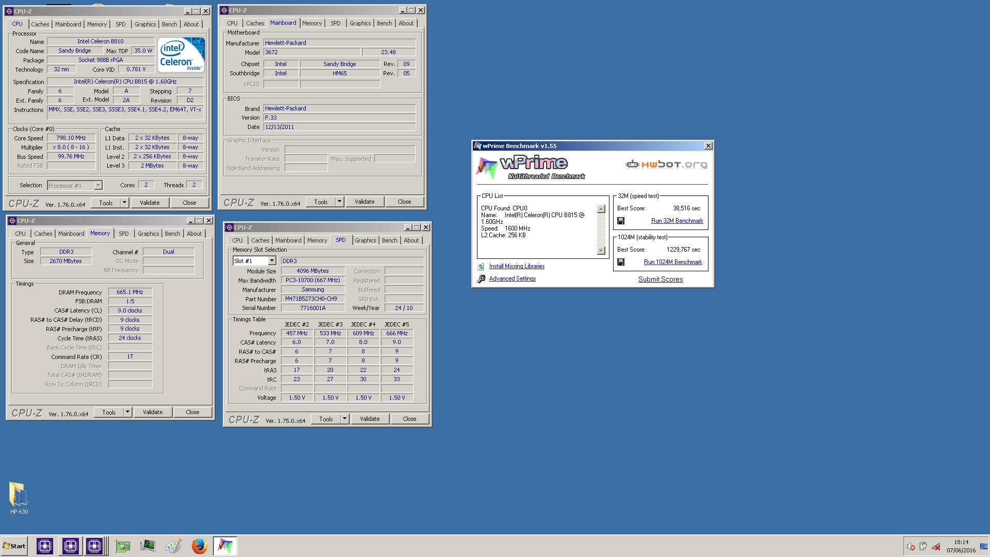Close the wPrime Benchmark window

coord(708,146)
